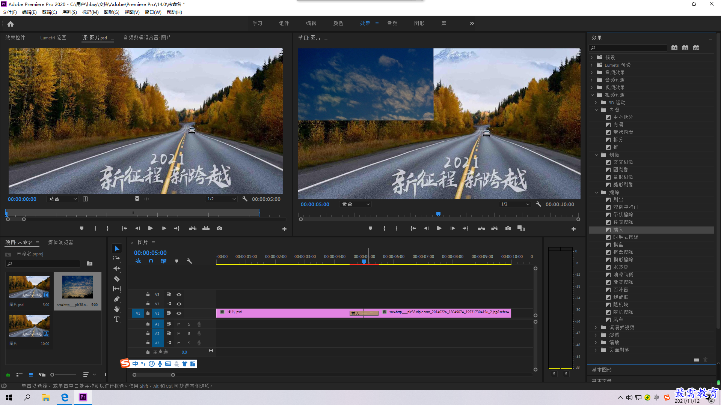Select the 图片.psd thumbnail in project
Screen dimensions: 721x405
tap(29, 287)
